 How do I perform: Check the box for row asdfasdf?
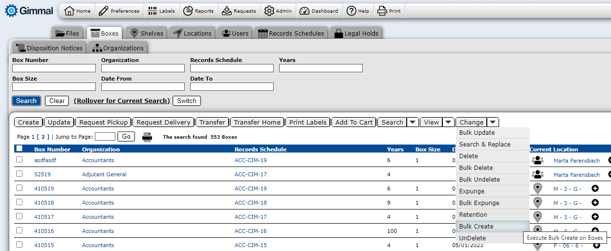[19, 160]
